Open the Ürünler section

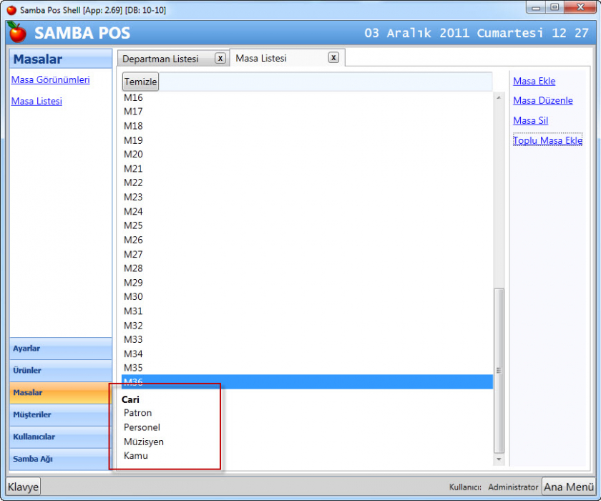click(61, 370)
